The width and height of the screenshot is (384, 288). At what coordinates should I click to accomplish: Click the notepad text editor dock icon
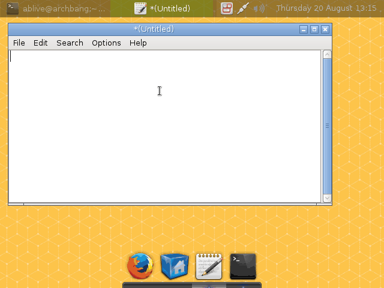click(x=209, y=266)
